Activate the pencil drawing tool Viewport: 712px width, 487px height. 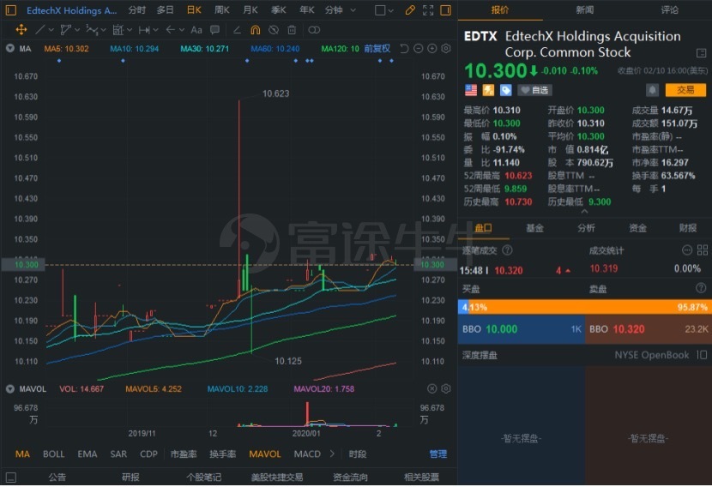point(410,10)
